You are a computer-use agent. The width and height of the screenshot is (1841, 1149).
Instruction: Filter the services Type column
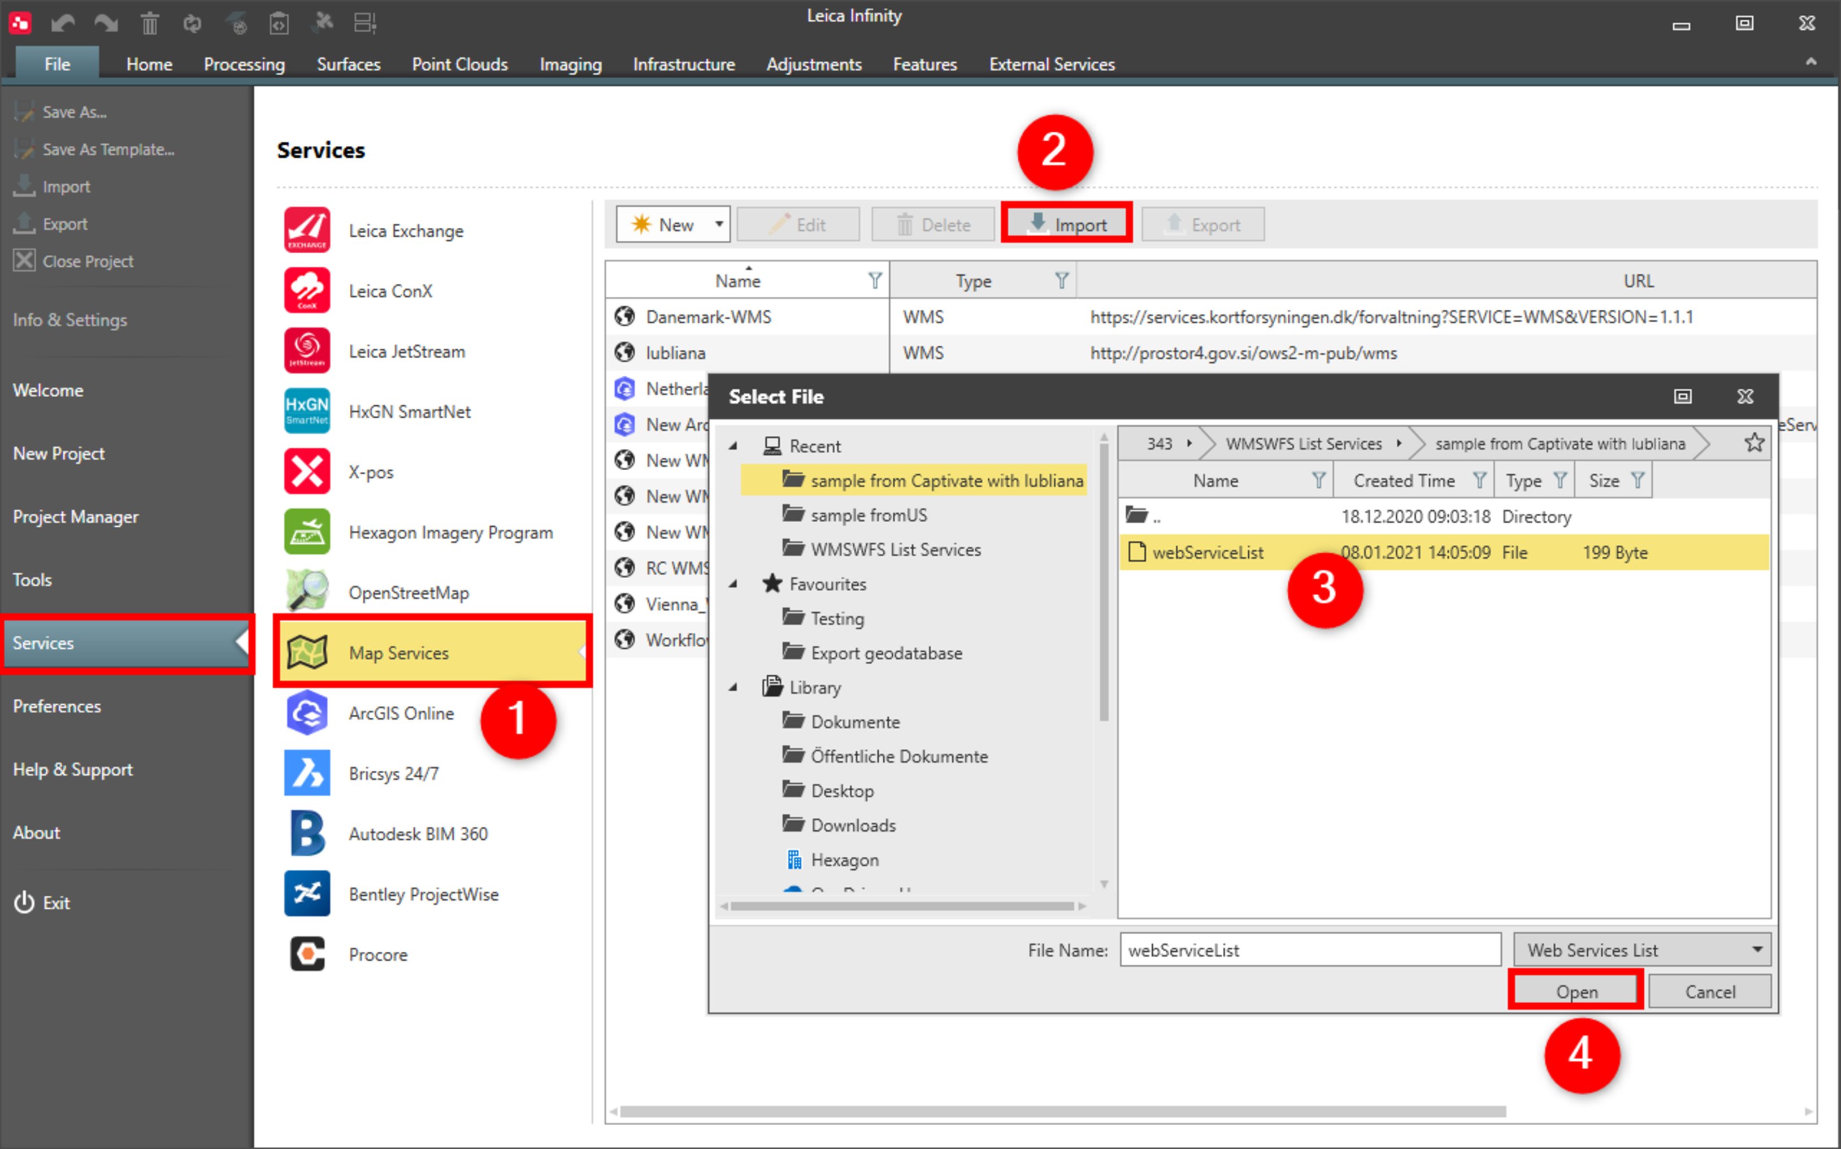pos(1061,280)
